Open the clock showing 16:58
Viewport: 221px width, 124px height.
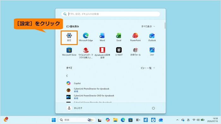pos(212,120)
